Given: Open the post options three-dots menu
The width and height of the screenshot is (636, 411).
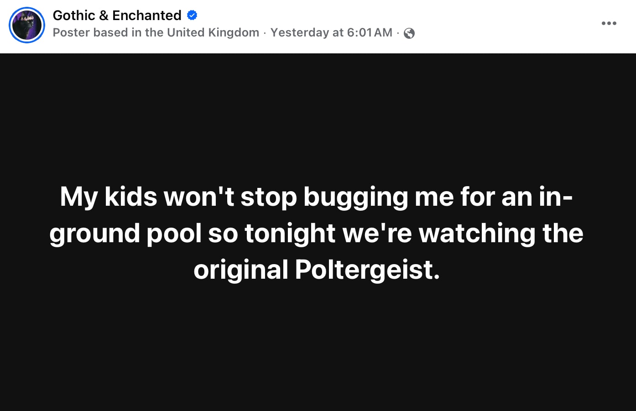Looking at the screenshot, I should [609, 23].
